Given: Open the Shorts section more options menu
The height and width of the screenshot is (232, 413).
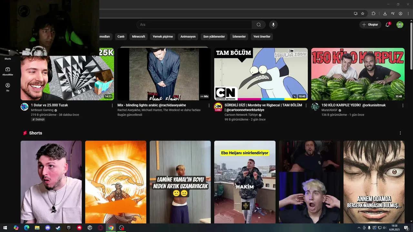Looking at the screenshot, I should click(x=400, y=133).
